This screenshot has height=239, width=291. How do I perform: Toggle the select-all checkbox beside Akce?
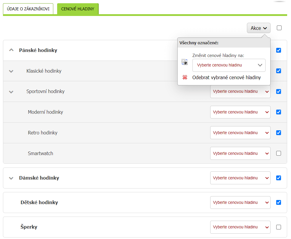[279, 28]
